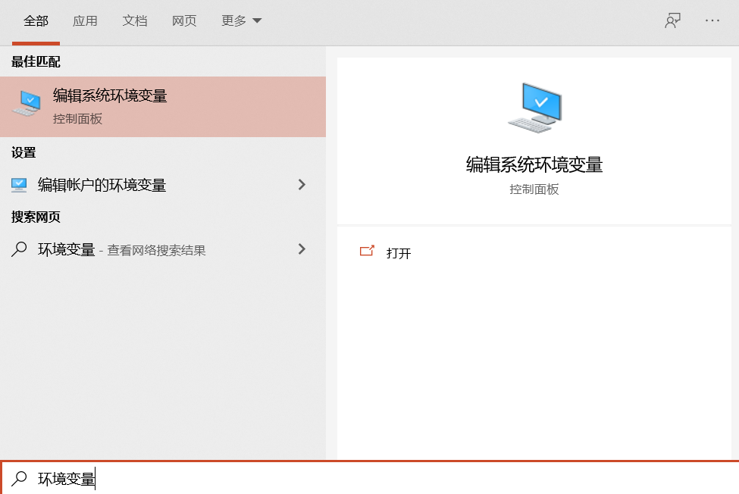Switch to the 网页 tab
Image resolution: width=739 pixels, height=494 pixels.
click(x=184, y=20)
